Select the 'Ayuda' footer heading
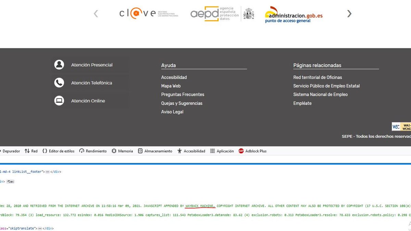The image size is (411, 231). tap(169, 65)
